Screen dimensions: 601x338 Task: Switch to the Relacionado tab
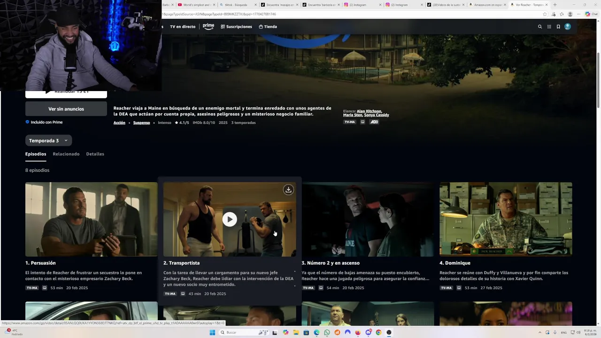(x=66, y=154)
